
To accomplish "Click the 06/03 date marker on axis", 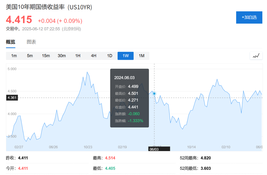I will pyautogui.click(x=159, y=148).
